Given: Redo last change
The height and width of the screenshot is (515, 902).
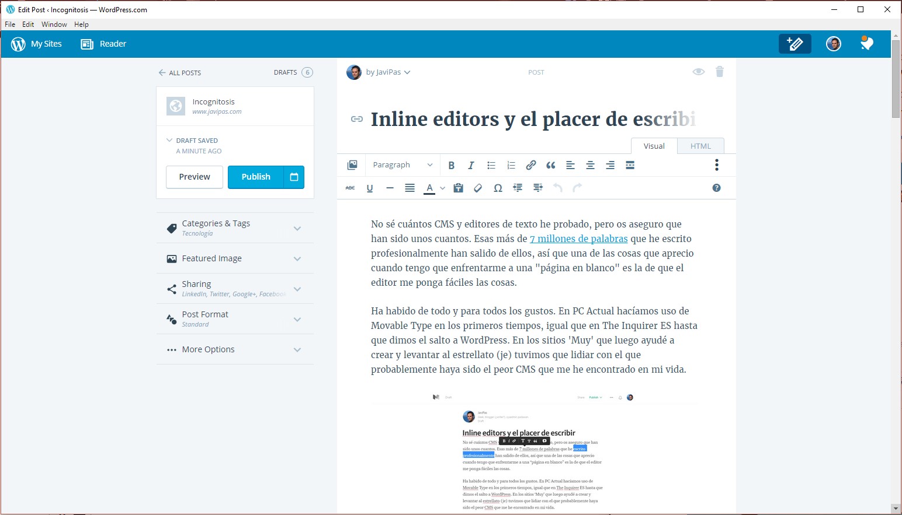Looking at the screenshot, I should click(x=577, y=188).
